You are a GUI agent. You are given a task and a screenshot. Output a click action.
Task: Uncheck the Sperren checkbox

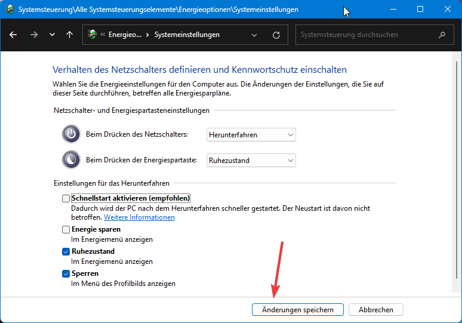pos(66,273)
